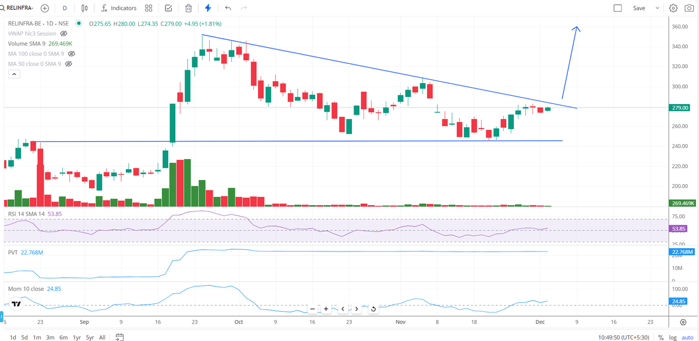
Task: Click the TradingView logo badge
Action: (x=17, y=303)
